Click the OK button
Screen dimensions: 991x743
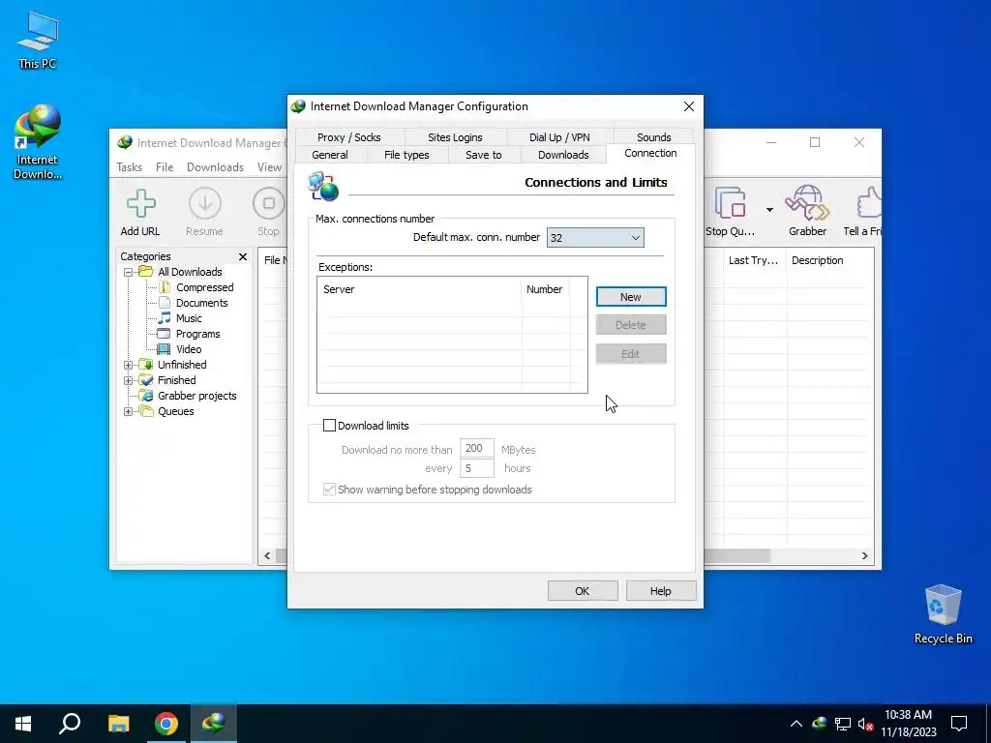582,591
